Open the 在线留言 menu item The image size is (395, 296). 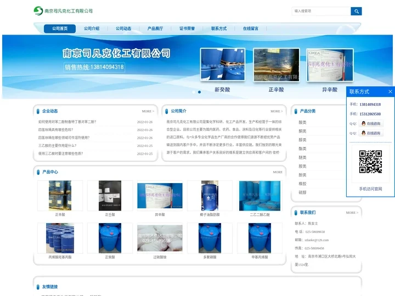click(x=250, y=29)
